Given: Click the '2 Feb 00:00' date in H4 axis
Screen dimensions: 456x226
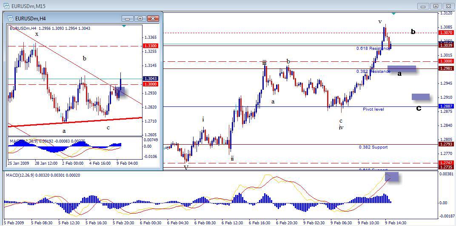Looking at the screenshot, I should pos(73,163).
